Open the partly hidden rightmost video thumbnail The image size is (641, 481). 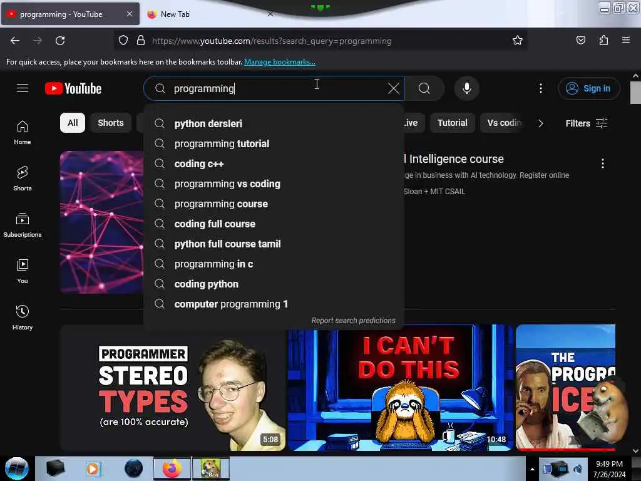565,388
